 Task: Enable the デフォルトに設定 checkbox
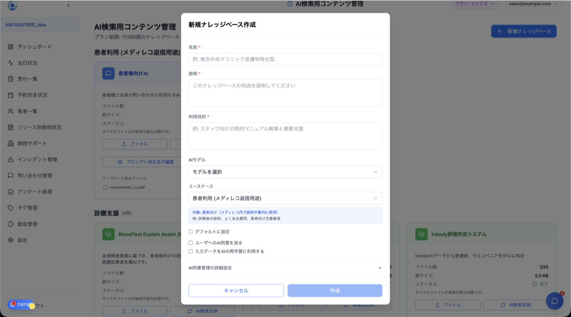(189, 231)
